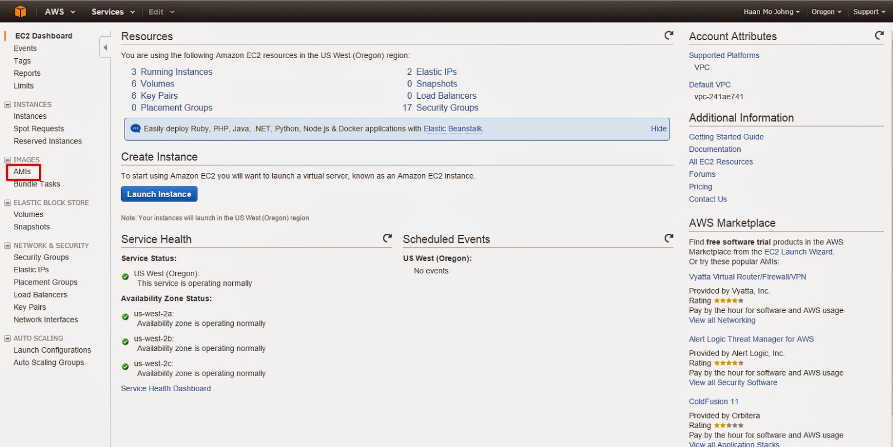Click the vpc-241ae741 default VPC value
The height and width of the screenshot is (447, 893).
click(x=719, y=97)
